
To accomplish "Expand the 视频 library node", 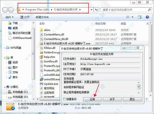I will point(7,62).
